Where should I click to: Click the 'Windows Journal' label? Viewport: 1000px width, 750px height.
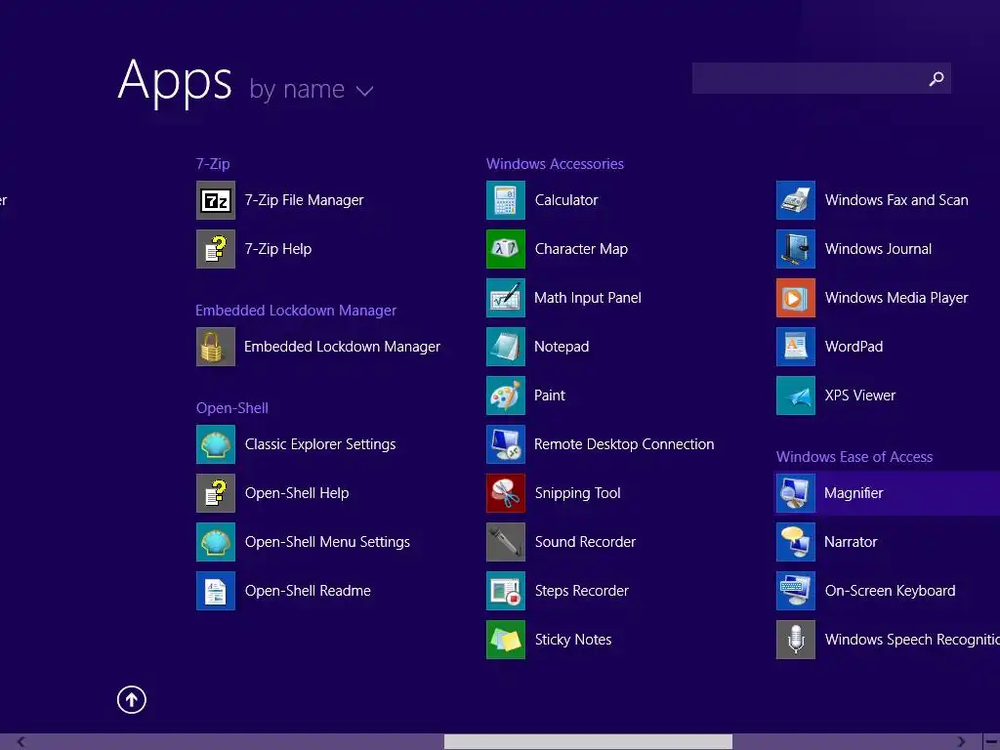click(878, 249)
